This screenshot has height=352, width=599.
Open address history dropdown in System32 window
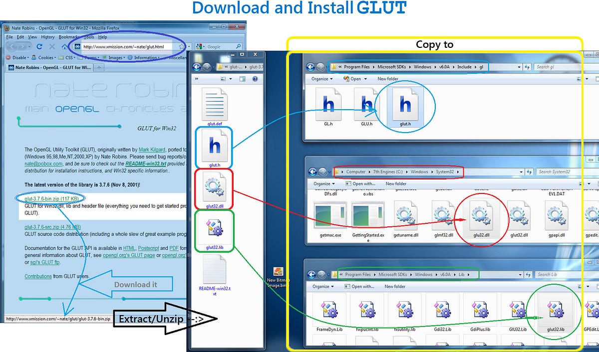pos(521,172)
